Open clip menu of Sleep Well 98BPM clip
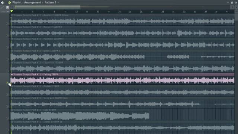The image size is (238, 134). [x=12, y=98]
